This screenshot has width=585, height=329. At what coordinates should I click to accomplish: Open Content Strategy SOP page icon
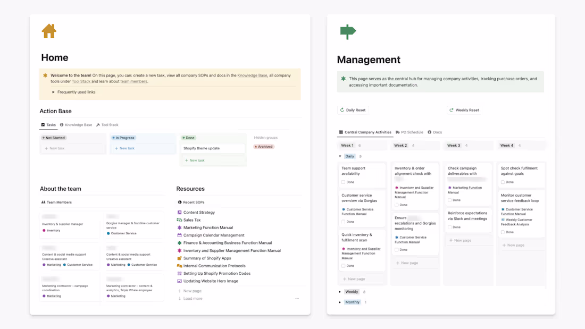point(179,212)
